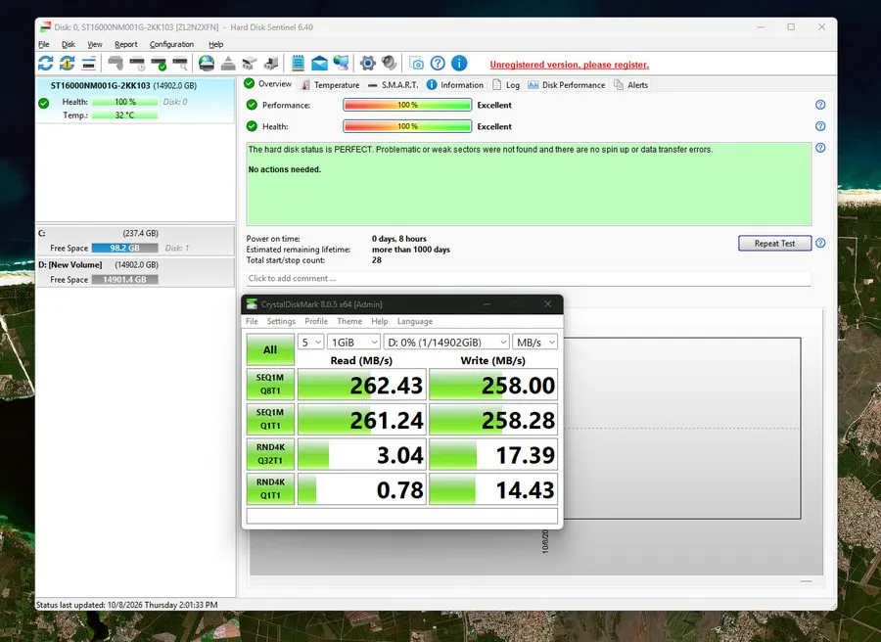Open CrystalDiskMark Profile menu
The height and width of the screenshot is (642, 881).
tap(316, 321)
